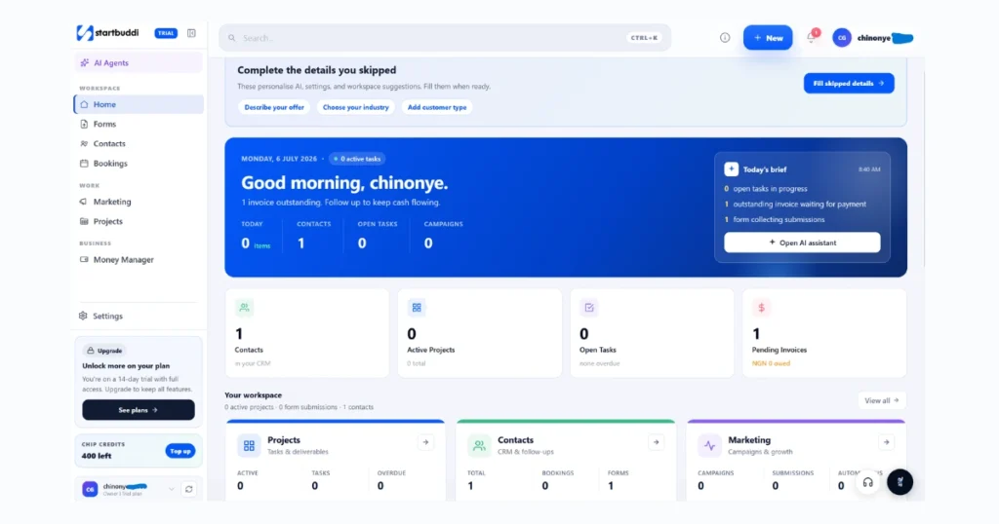Click the refresh icon beside account switcher
Viewport: 999px width, 524px height.
tap(188, 489)
